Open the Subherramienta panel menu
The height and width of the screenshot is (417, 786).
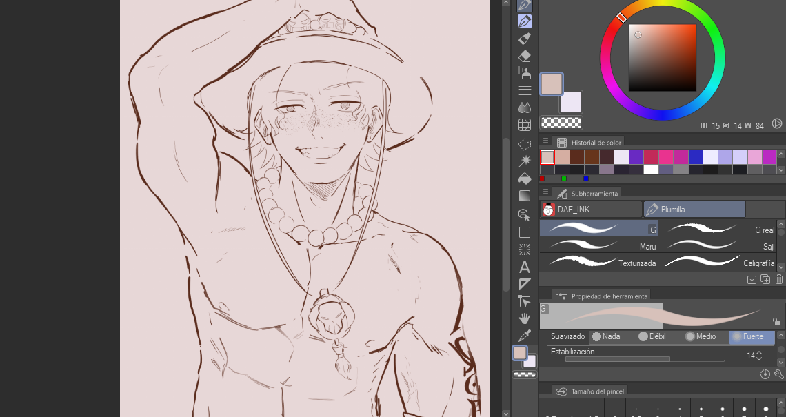tap(545, 192)
